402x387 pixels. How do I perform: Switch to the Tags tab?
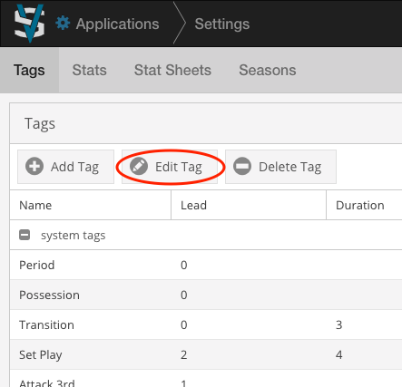pos(29,70)
